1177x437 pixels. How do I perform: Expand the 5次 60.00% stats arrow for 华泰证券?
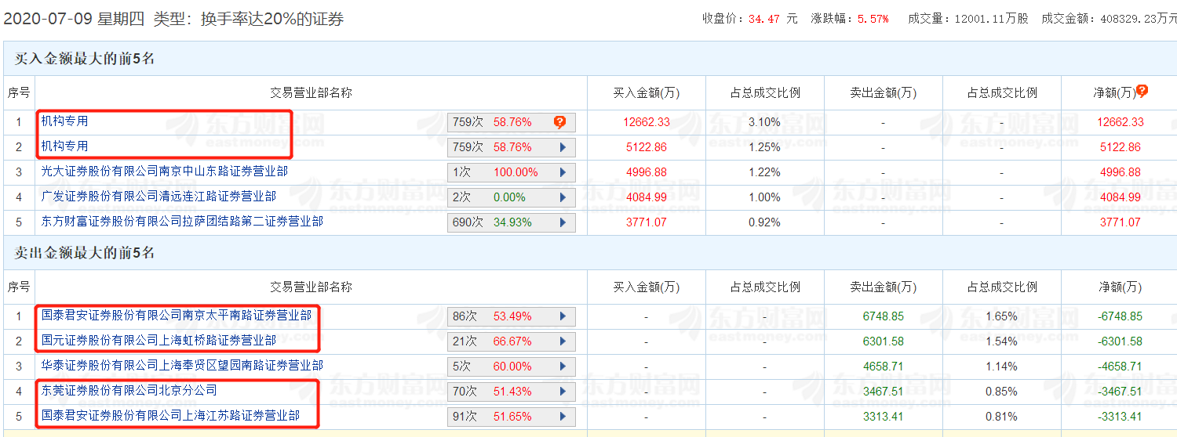click(563, 367)
